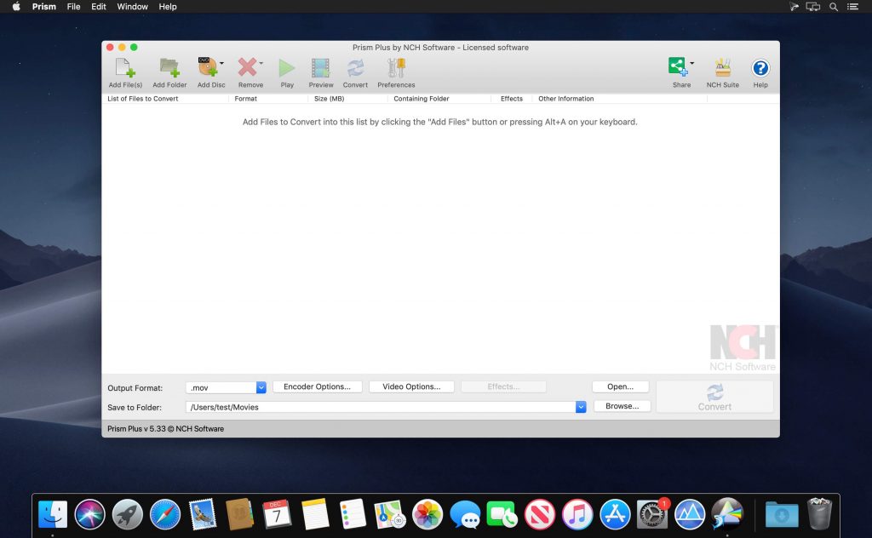Open the App Store dock icon
This screenshot has height=538, width=872.
(615, 514)
